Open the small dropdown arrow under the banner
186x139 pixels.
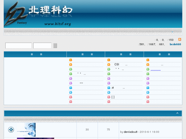[172, 32]
